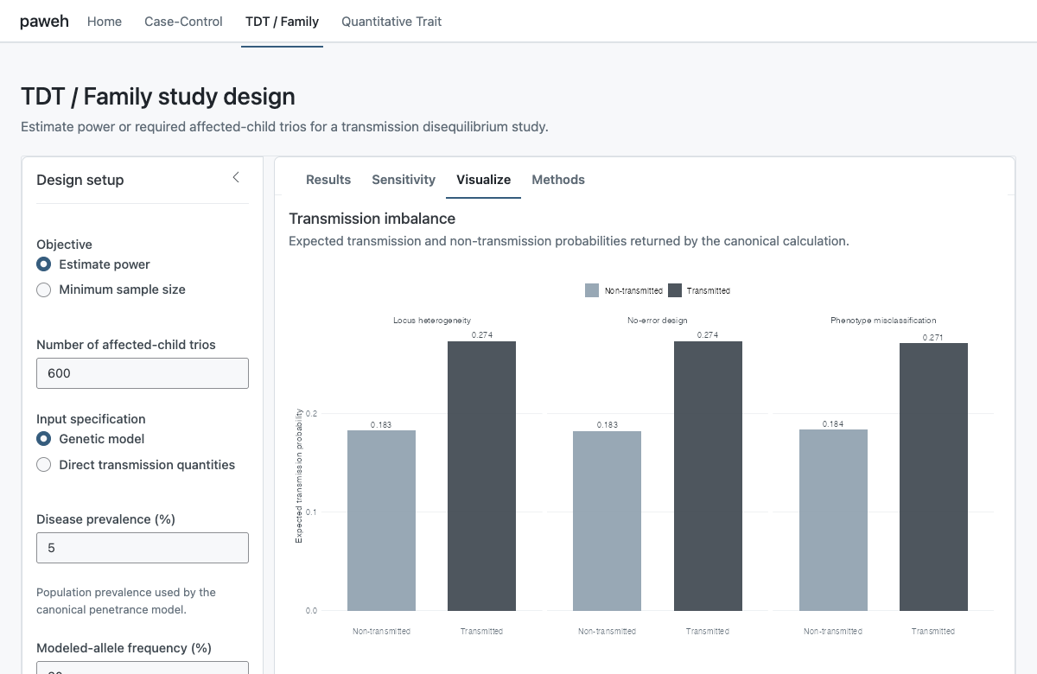Image resolution: width=1037 pixels, height=674 pixels.
Task: Open the Case-Control page
Action: (x=183, y=22)
